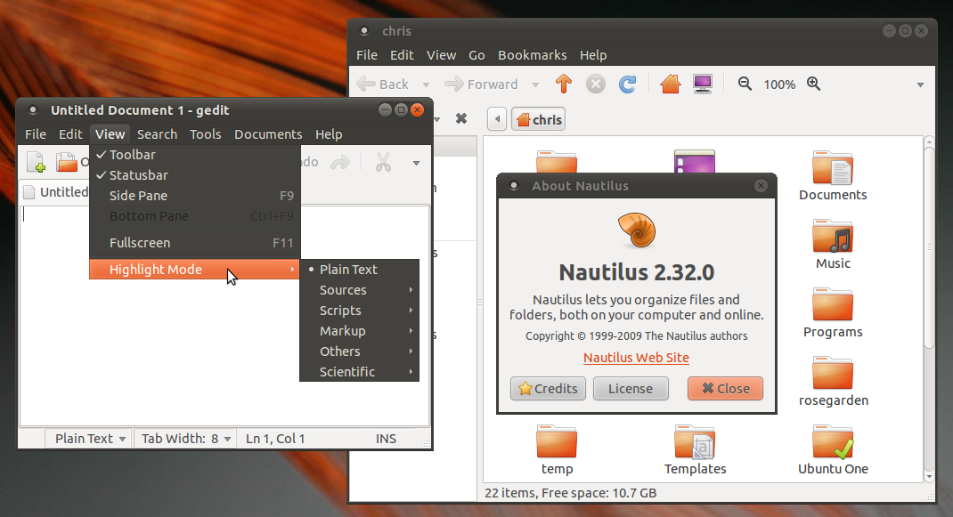The width and height of the screenshot is (953, 517).
Task: Open the rosegarden folder
Action: coord(833,382)
